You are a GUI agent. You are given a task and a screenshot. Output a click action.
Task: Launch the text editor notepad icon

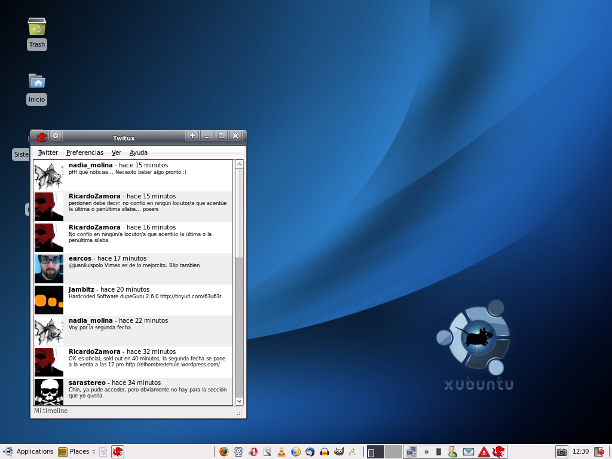(267, 452)
